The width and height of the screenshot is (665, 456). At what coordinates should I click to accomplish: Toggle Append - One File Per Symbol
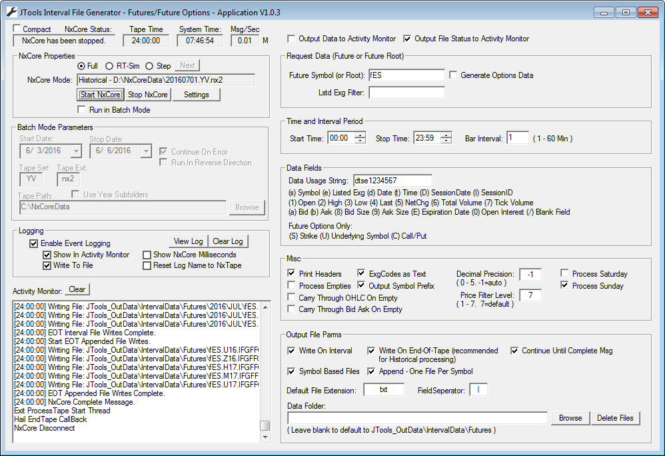pos(371,371)
